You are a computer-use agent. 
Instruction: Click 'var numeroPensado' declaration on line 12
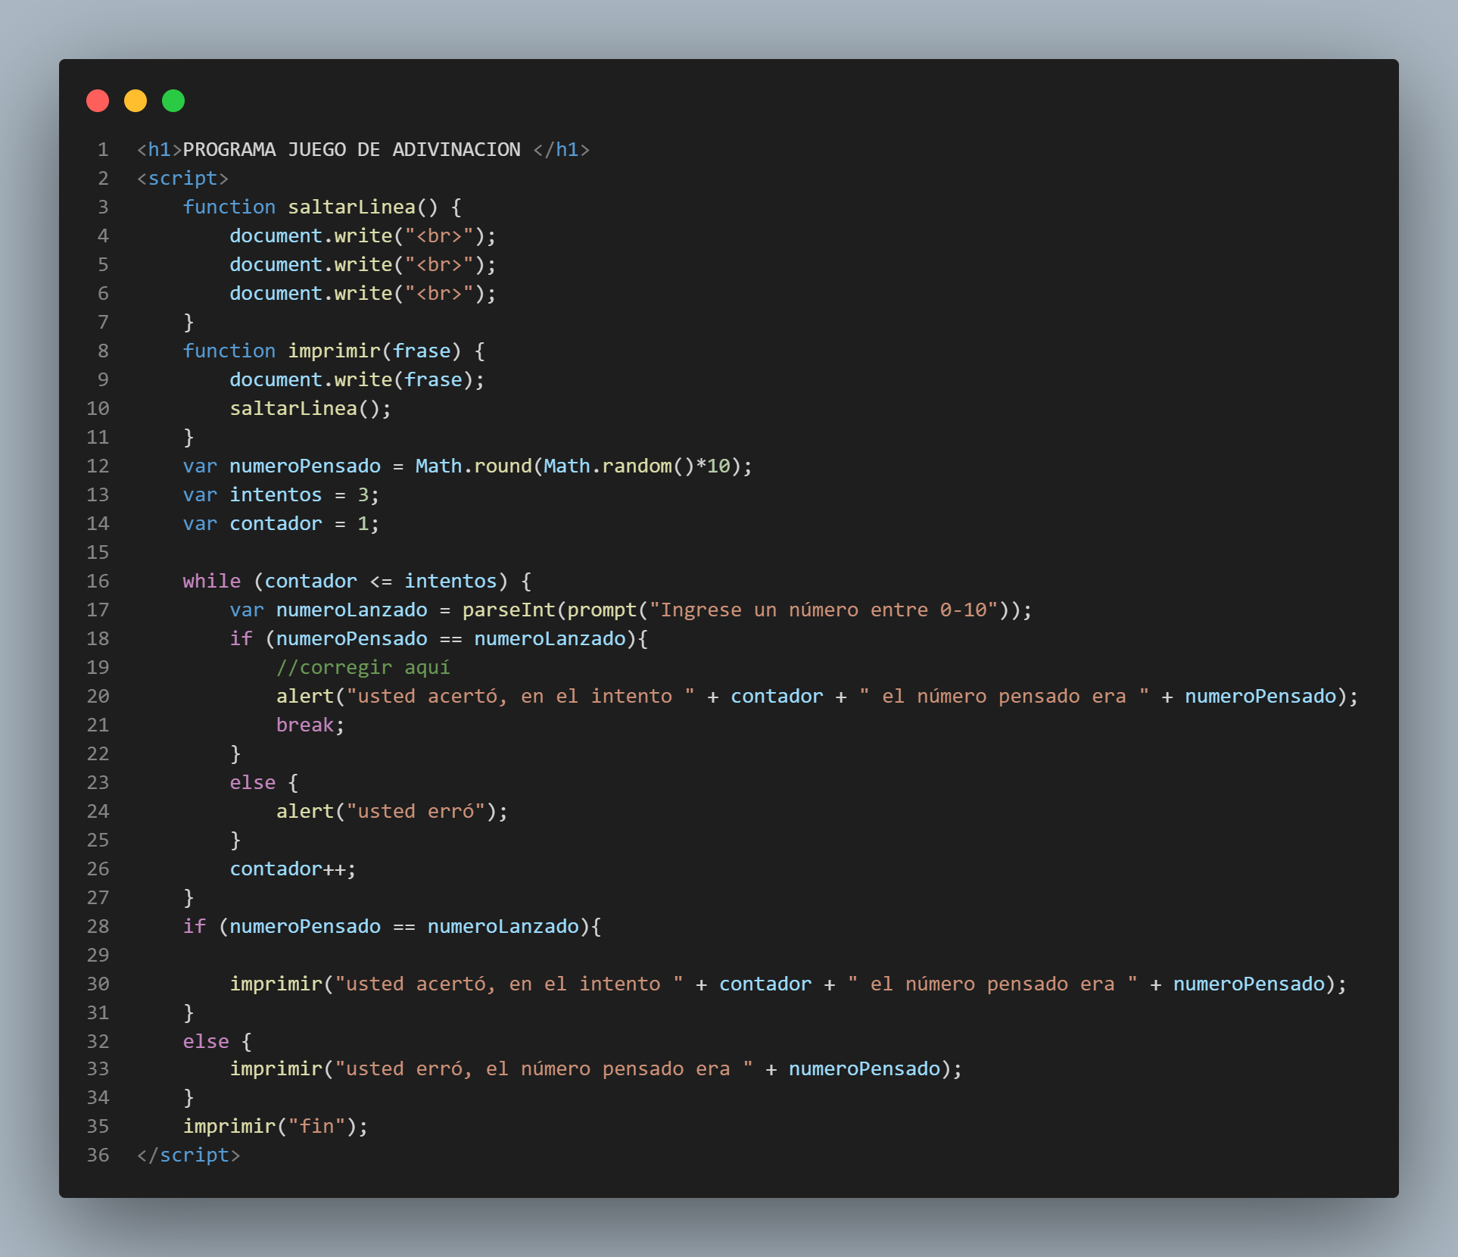coord(282,466)
